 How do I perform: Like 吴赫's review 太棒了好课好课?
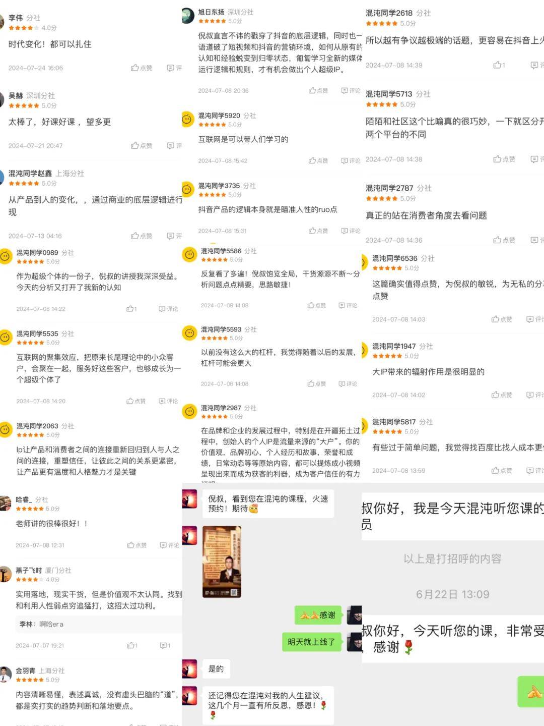(142, 145)
